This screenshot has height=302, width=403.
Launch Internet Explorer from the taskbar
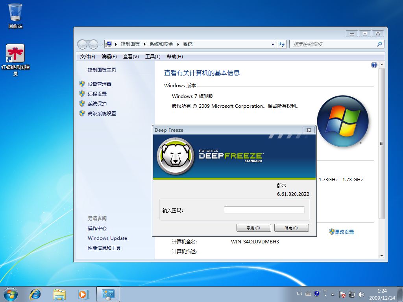tap(35, 294)
